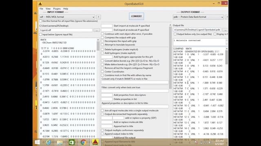Check 'Combine mols in first file with others'

click(102, 75)
